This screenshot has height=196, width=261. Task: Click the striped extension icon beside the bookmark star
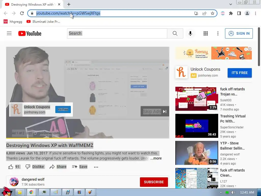tap(223, 13)
